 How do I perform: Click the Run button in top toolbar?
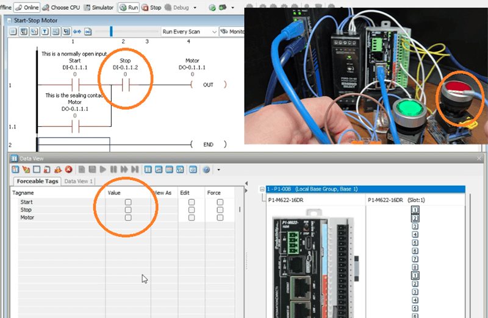click(129, 8)
